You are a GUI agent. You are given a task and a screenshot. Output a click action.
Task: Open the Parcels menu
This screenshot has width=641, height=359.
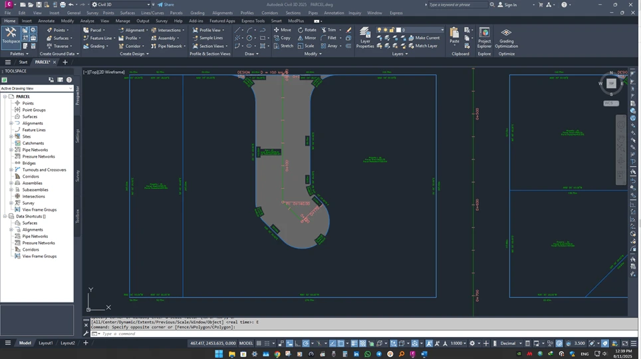176,13
